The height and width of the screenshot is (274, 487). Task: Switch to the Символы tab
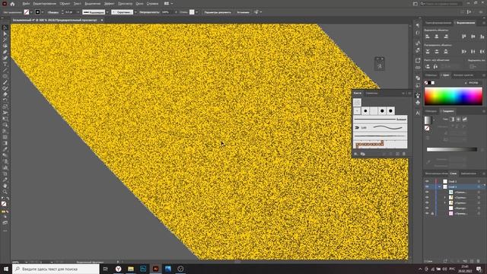pyautogui.click(x=371, y=93)
